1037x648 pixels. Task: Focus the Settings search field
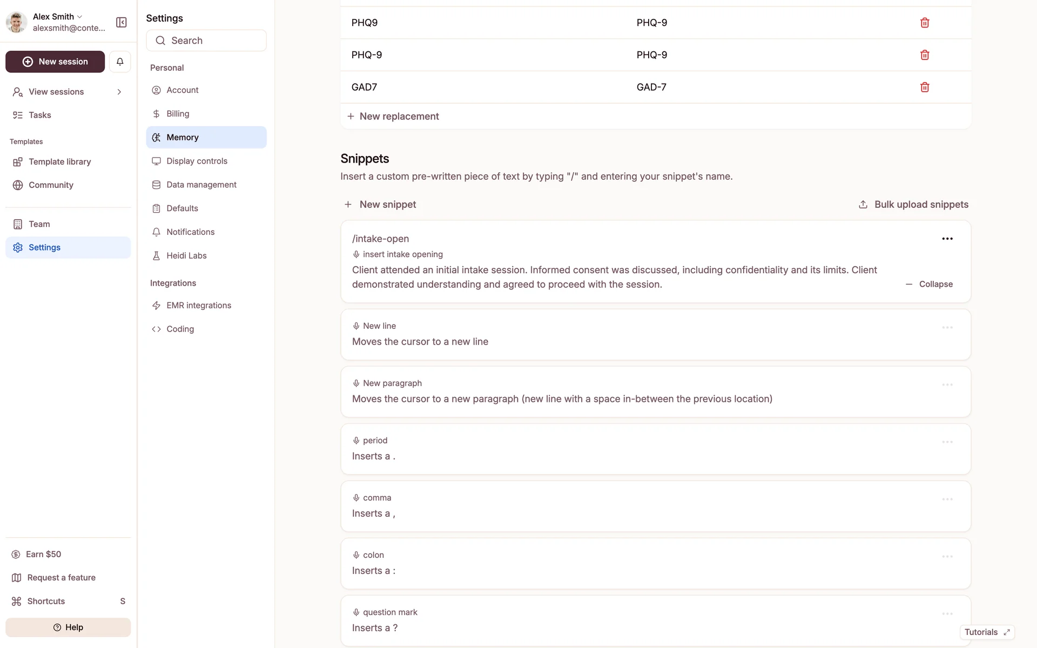pyautogui.click(x=206, y=40)
